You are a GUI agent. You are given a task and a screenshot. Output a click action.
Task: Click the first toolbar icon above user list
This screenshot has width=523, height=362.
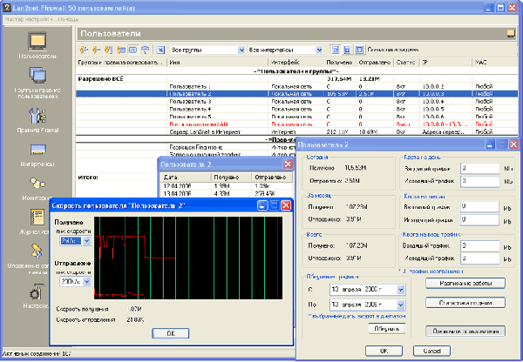click(84, 50)
